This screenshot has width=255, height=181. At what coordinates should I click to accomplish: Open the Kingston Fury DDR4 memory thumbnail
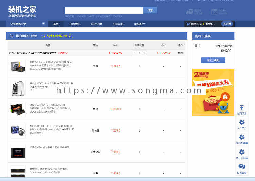click(x=18, y=172)
